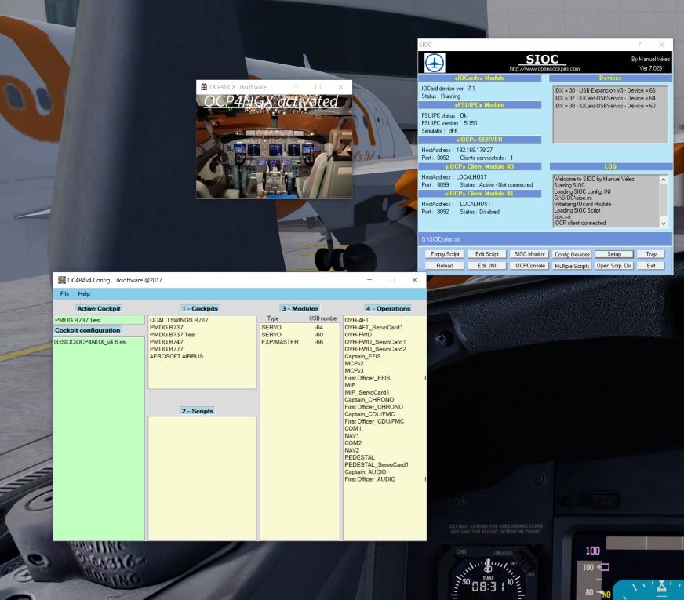
Task: Open the Help menu in OC4BAv4 Config
Action: [x=85, y=292]
